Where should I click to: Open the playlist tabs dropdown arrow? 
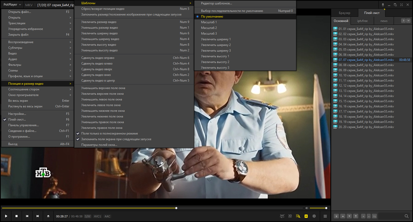[408, 21]
